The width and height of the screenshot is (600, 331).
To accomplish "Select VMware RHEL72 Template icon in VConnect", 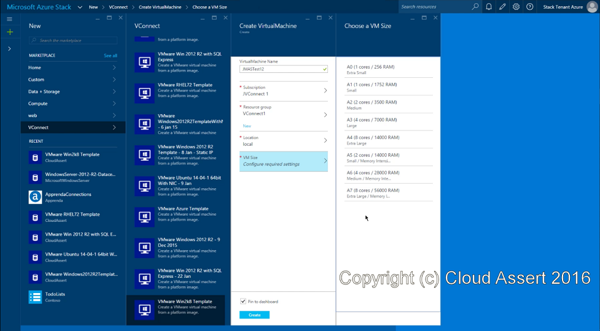I will pos(145,93).
